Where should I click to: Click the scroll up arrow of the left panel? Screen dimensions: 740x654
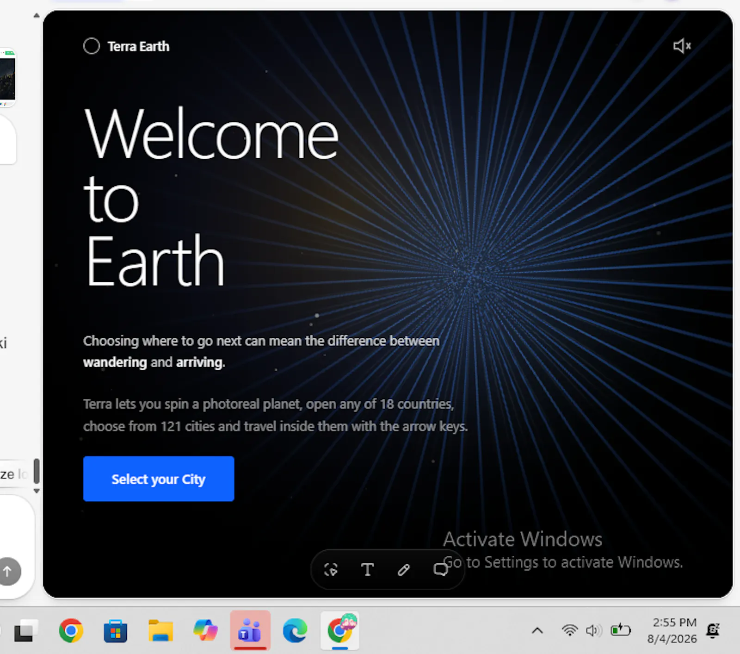[37, 16]
